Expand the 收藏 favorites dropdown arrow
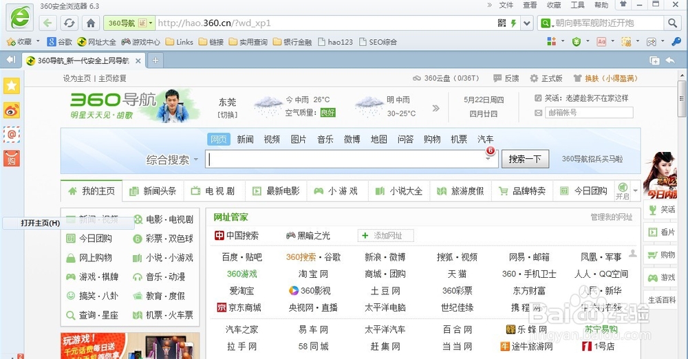Viewport: 688px width, 359px height. (38, 41)
